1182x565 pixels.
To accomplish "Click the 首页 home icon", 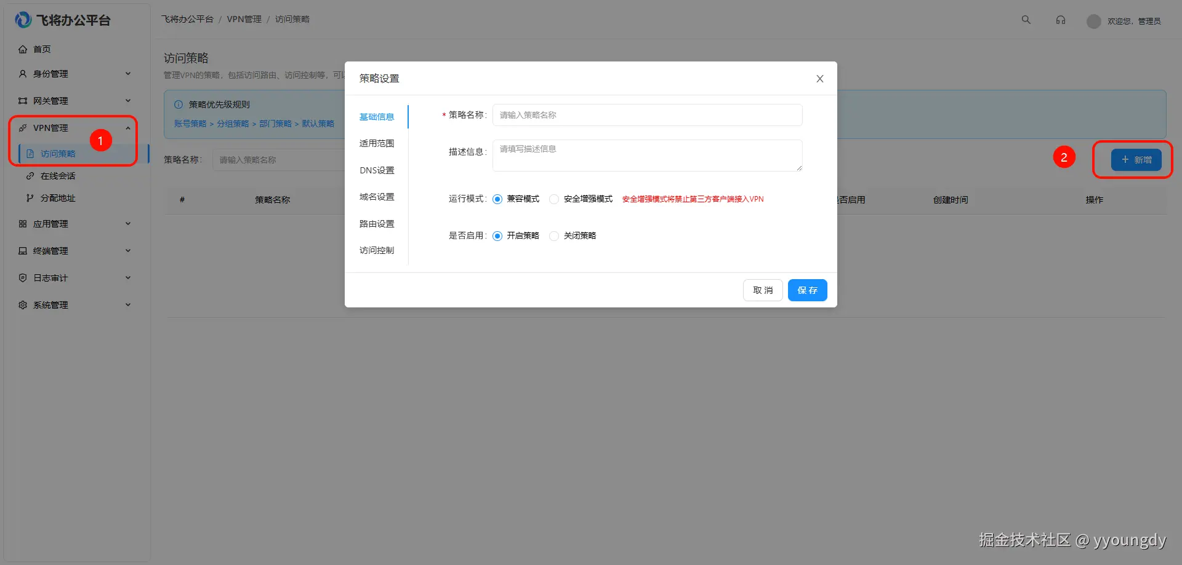I will [x=23, y=49].
